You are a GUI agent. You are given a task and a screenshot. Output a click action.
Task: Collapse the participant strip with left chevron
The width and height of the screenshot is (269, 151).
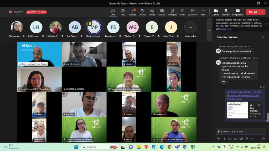(x=209, y=30)
